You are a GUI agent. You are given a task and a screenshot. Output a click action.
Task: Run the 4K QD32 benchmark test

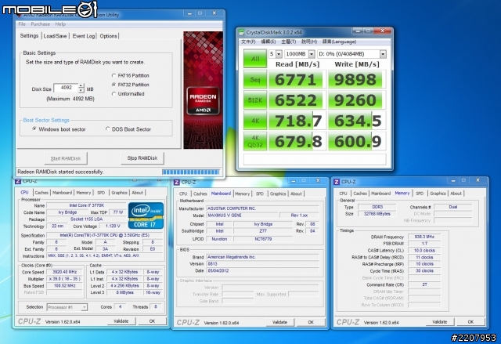coord(255,141)
